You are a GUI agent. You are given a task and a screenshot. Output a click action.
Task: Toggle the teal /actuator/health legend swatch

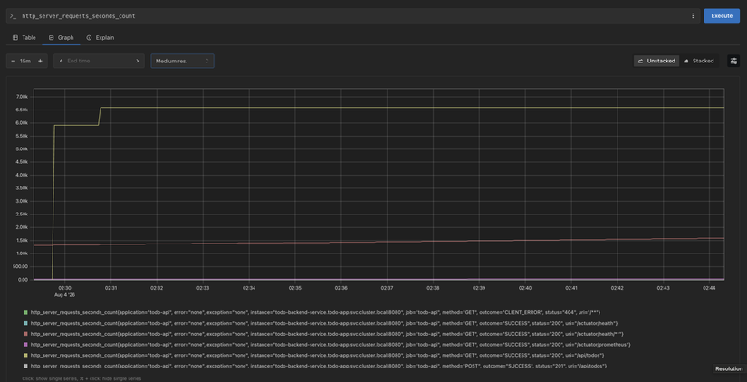(25, 323)
